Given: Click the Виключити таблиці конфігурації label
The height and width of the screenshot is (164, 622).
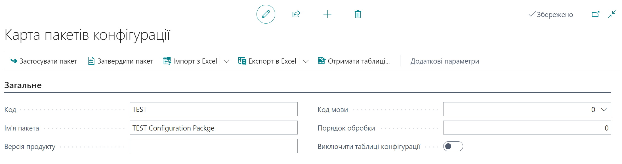Looking at the screenshot, I should [369, 146].
